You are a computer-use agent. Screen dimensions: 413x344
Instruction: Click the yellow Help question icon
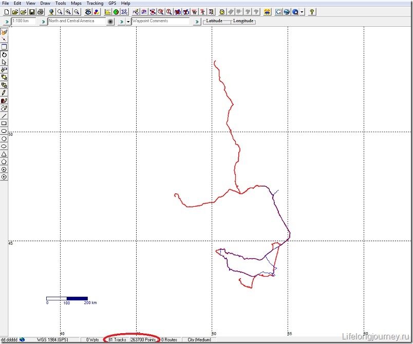[x=312, y=11]
